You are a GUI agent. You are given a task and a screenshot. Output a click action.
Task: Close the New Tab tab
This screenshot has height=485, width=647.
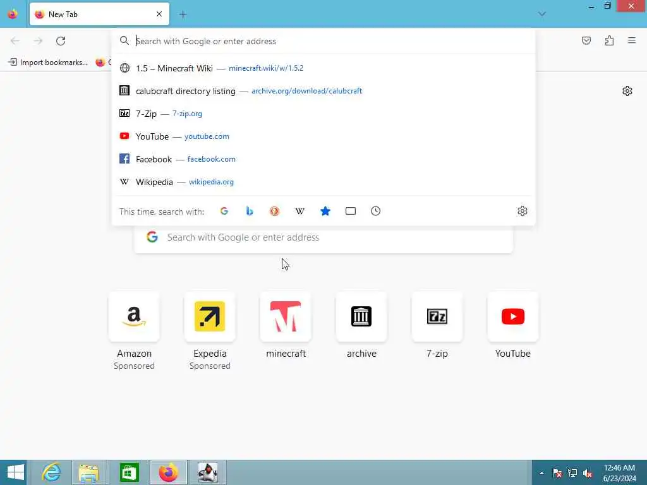point(159,14)
